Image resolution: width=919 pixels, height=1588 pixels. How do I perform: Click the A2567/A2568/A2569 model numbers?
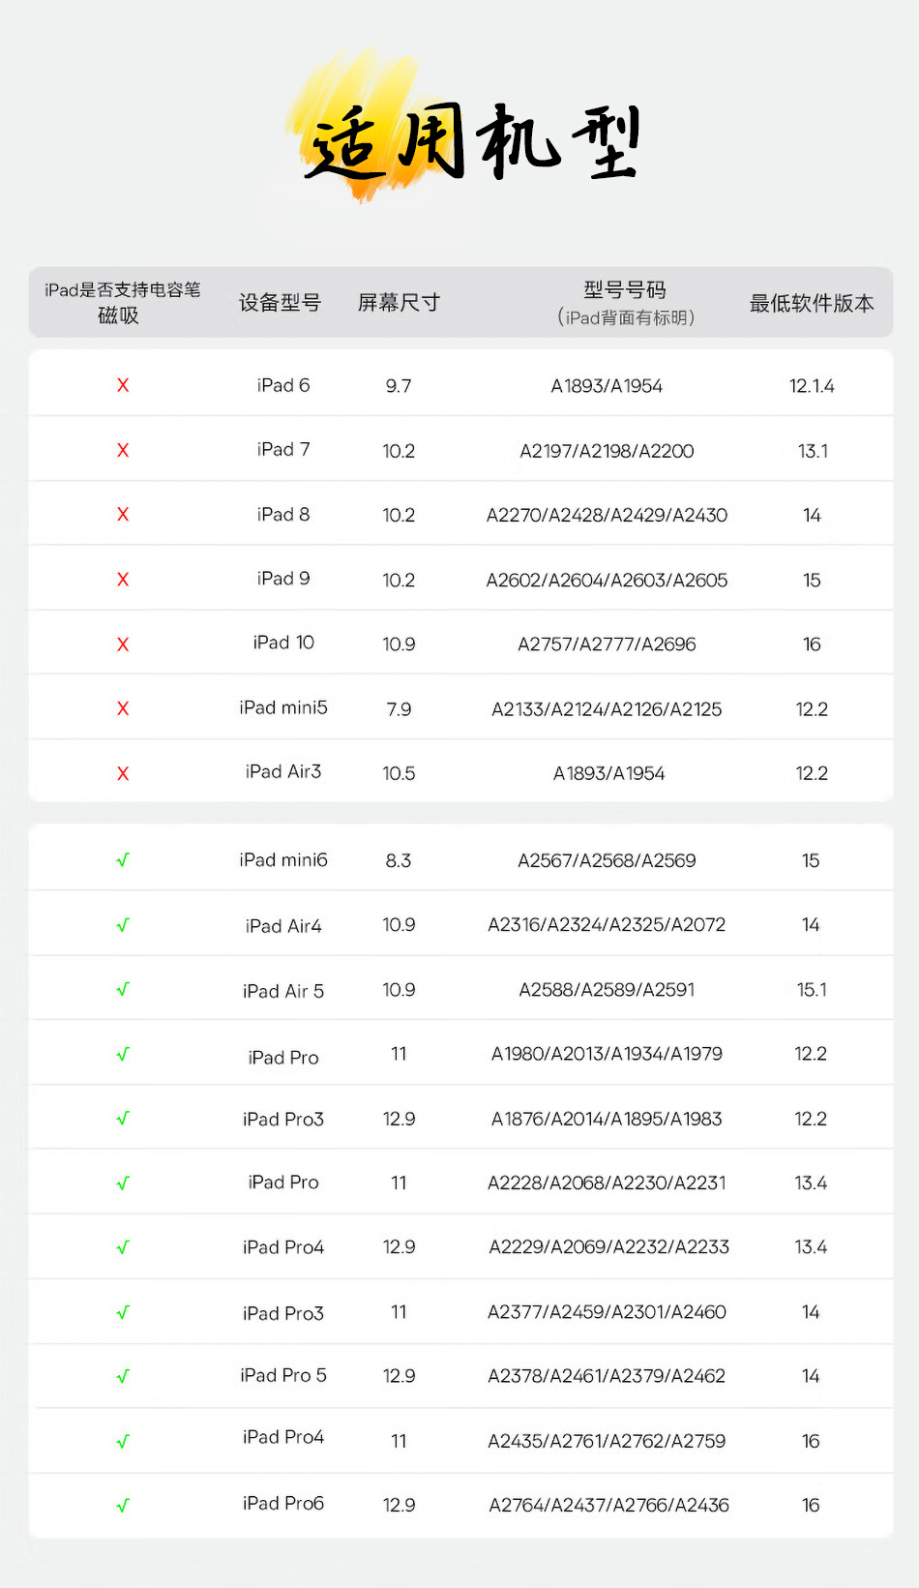607,860
